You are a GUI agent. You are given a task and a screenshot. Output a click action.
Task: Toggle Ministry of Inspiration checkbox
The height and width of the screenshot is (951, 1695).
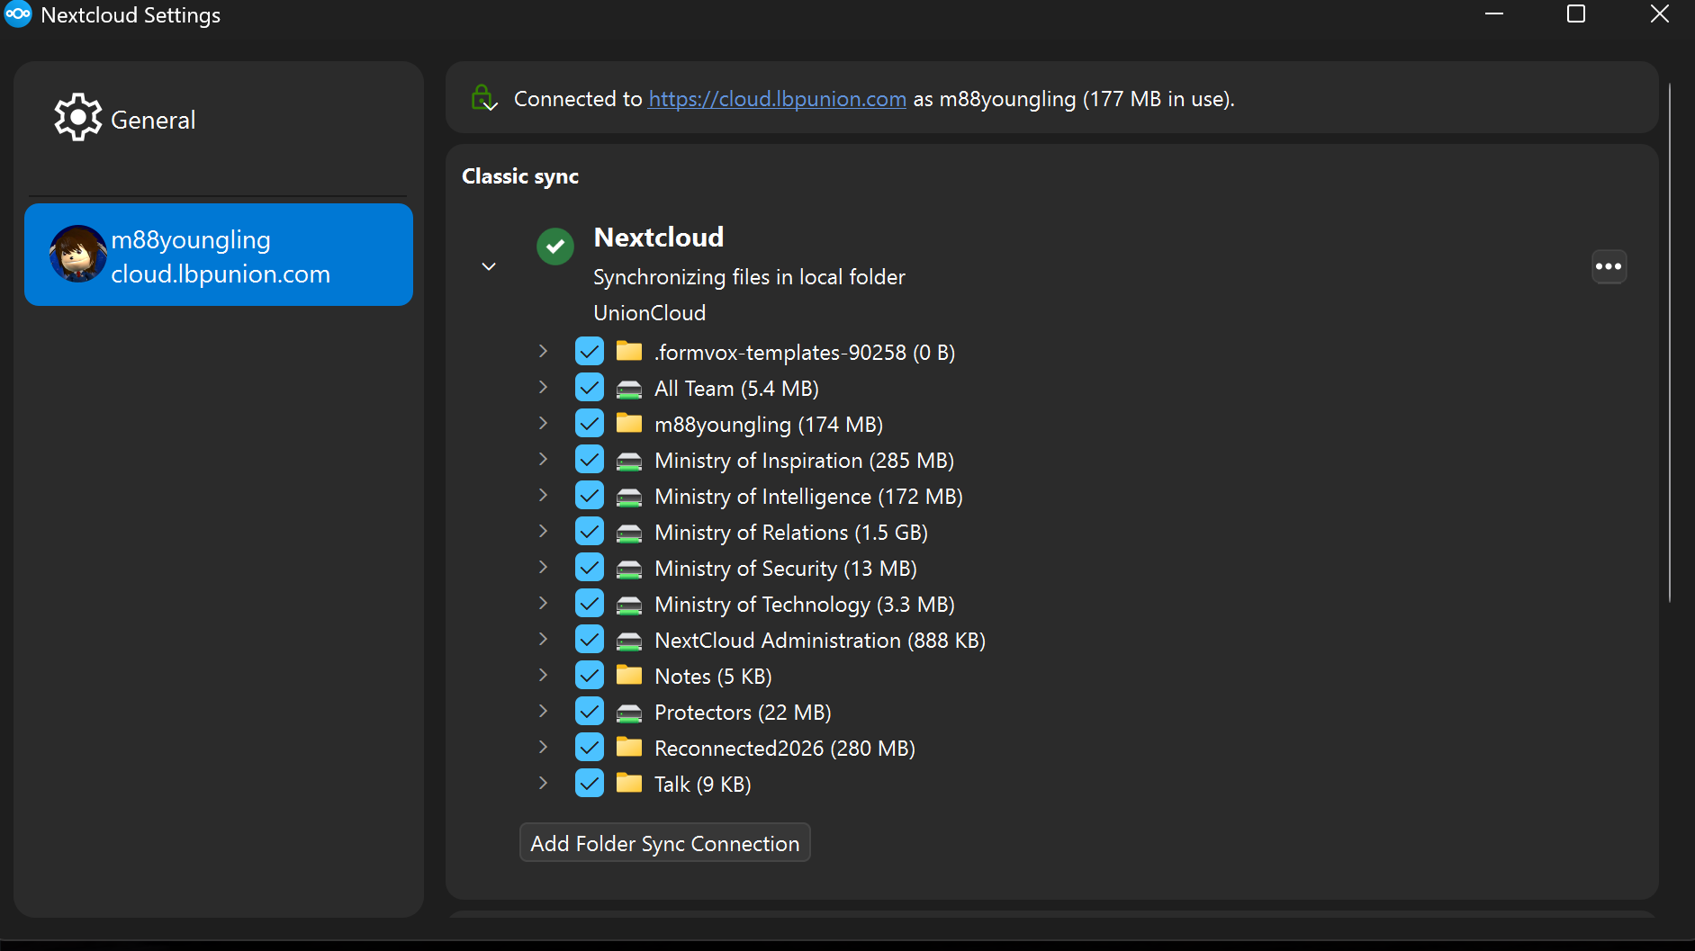coord(590,459)
